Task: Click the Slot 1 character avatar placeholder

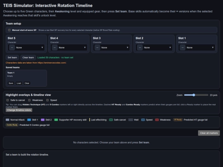Action: point(183,47)
